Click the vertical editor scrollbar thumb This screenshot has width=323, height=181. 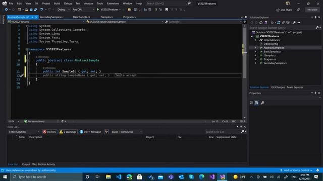coord(245,53)
